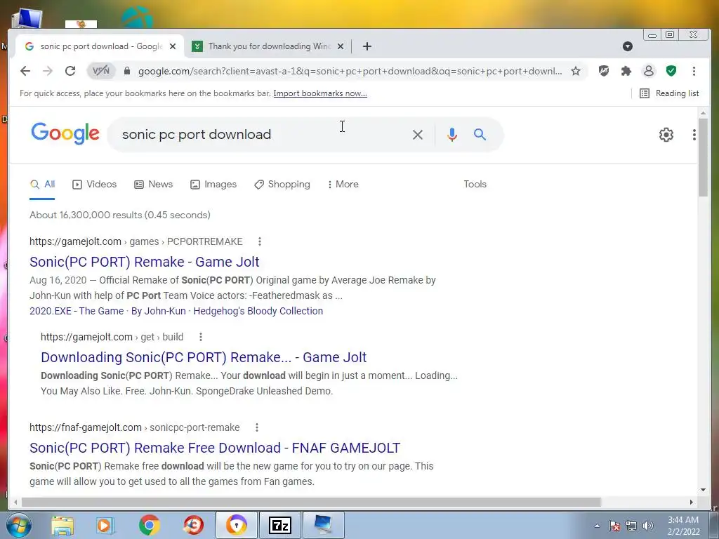The width and height of the screenshot is (719, 539).
Task: Open the green Avast shield icon
Action: point(671,71)
